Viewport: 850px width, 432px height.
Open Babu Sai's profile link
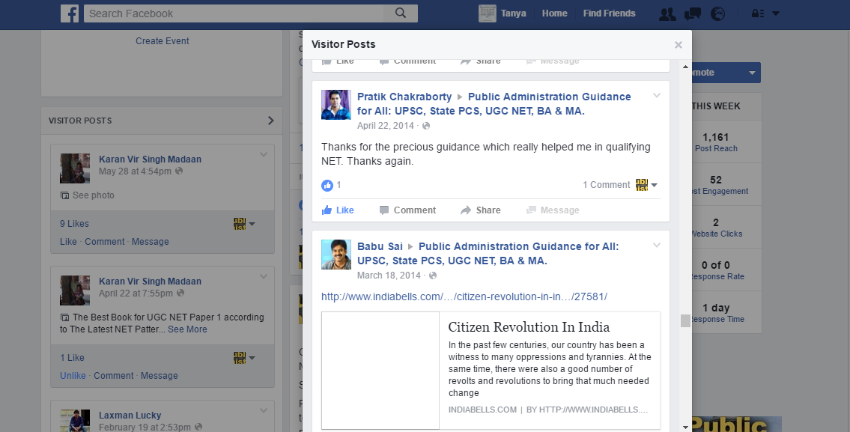coord(380,246)
